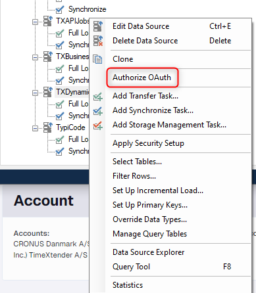Screen dimensions: 256x293
Task: Click the TypiCode data source icon
Action: (x=48, y=127)
